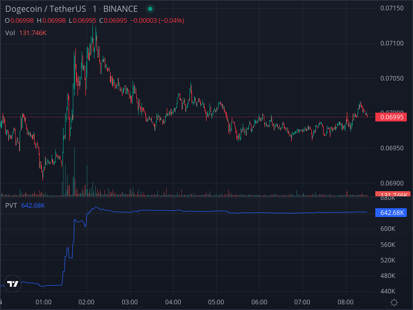This screenshot has height=310, width=413.
Task: Click the 01:00 time axis label
Action: [43, 302]
